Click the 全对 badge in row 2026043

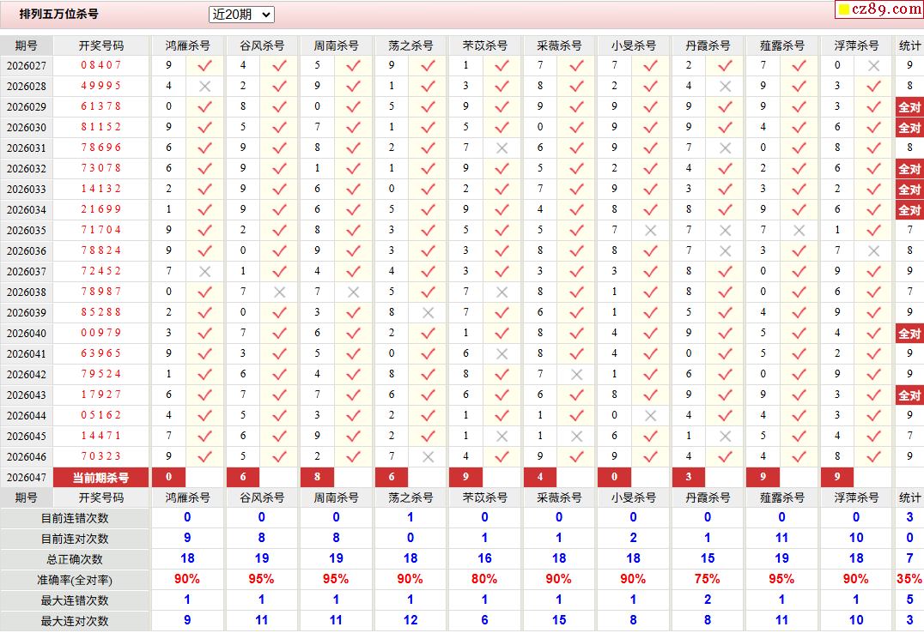909,395
